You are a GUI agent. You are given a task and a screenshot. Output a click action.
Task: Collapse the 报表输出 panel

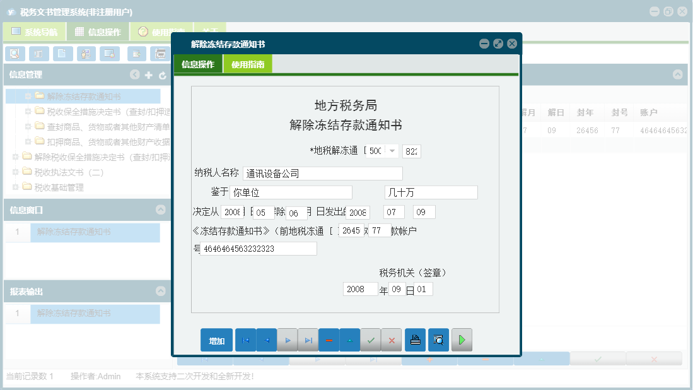pyautogui.click(x=160, y=291)
